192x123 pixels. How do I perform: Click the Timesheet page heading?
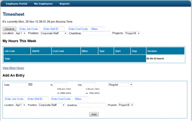pyautogui.click(x=14, y=14)
